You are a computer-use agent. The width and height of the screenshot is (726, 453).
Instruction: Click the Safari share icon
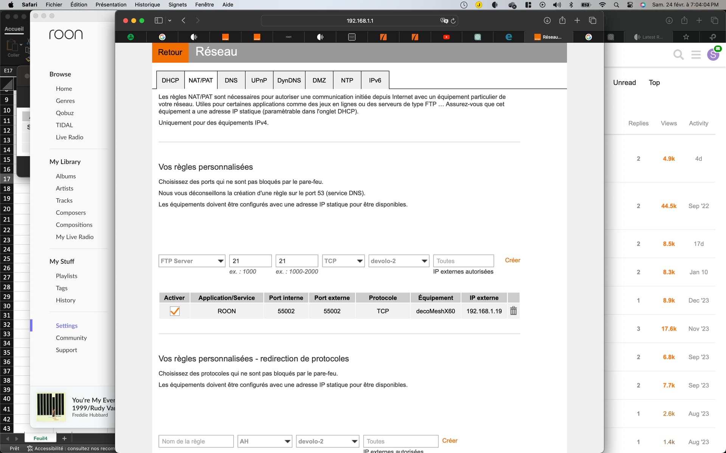pos(562,21)
